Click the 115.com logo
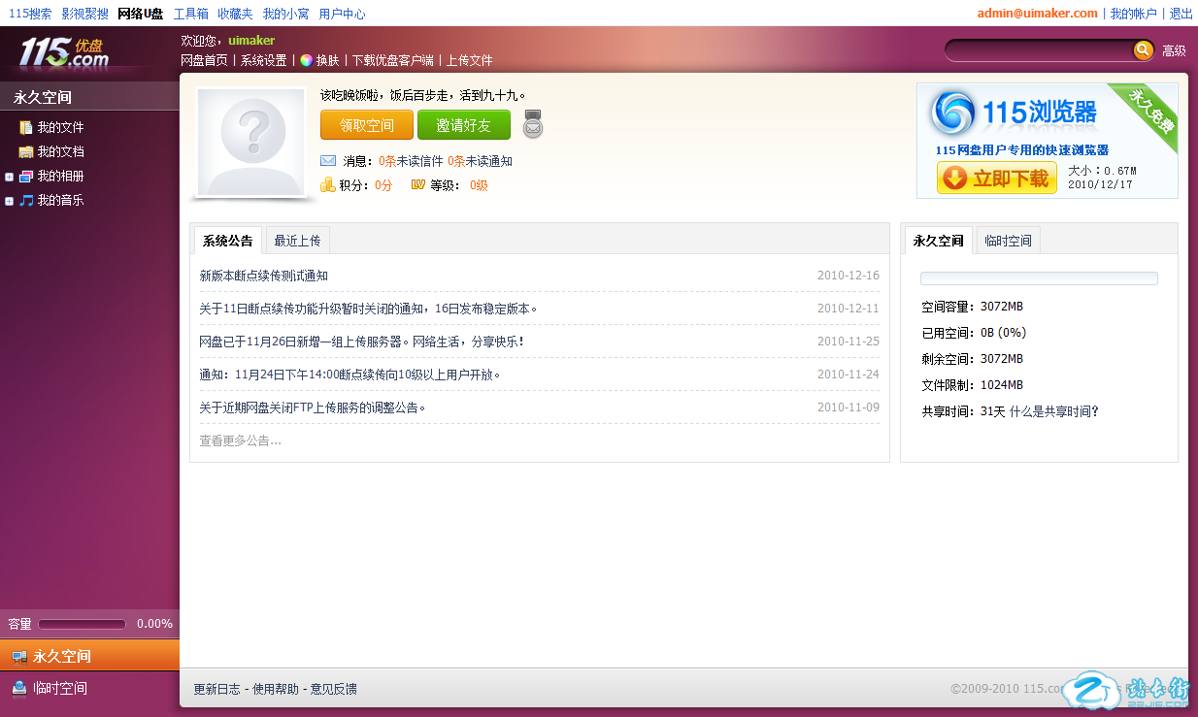This screenshot has height=717, width=1198. (x=65, y=52)
